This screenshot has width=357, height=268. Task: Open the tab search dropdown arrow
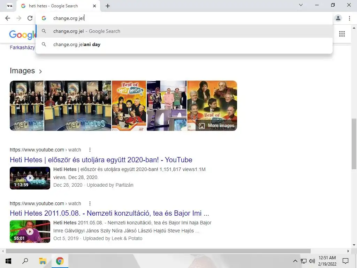(301, 5)
